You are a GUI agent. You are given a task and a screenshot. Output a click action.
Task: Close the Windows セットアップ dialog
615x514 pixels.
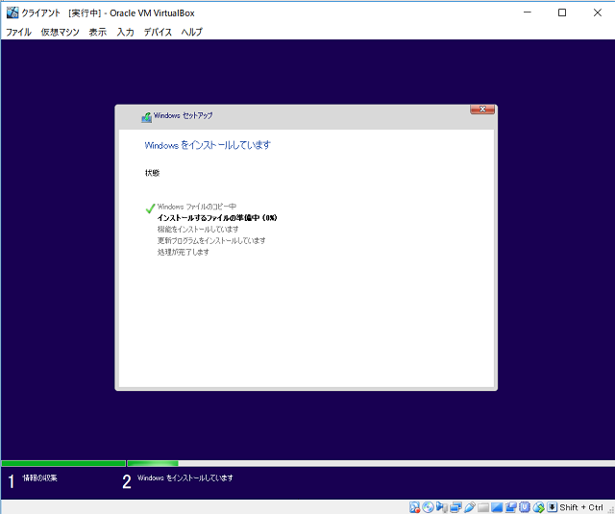click(x=482, y=109)
